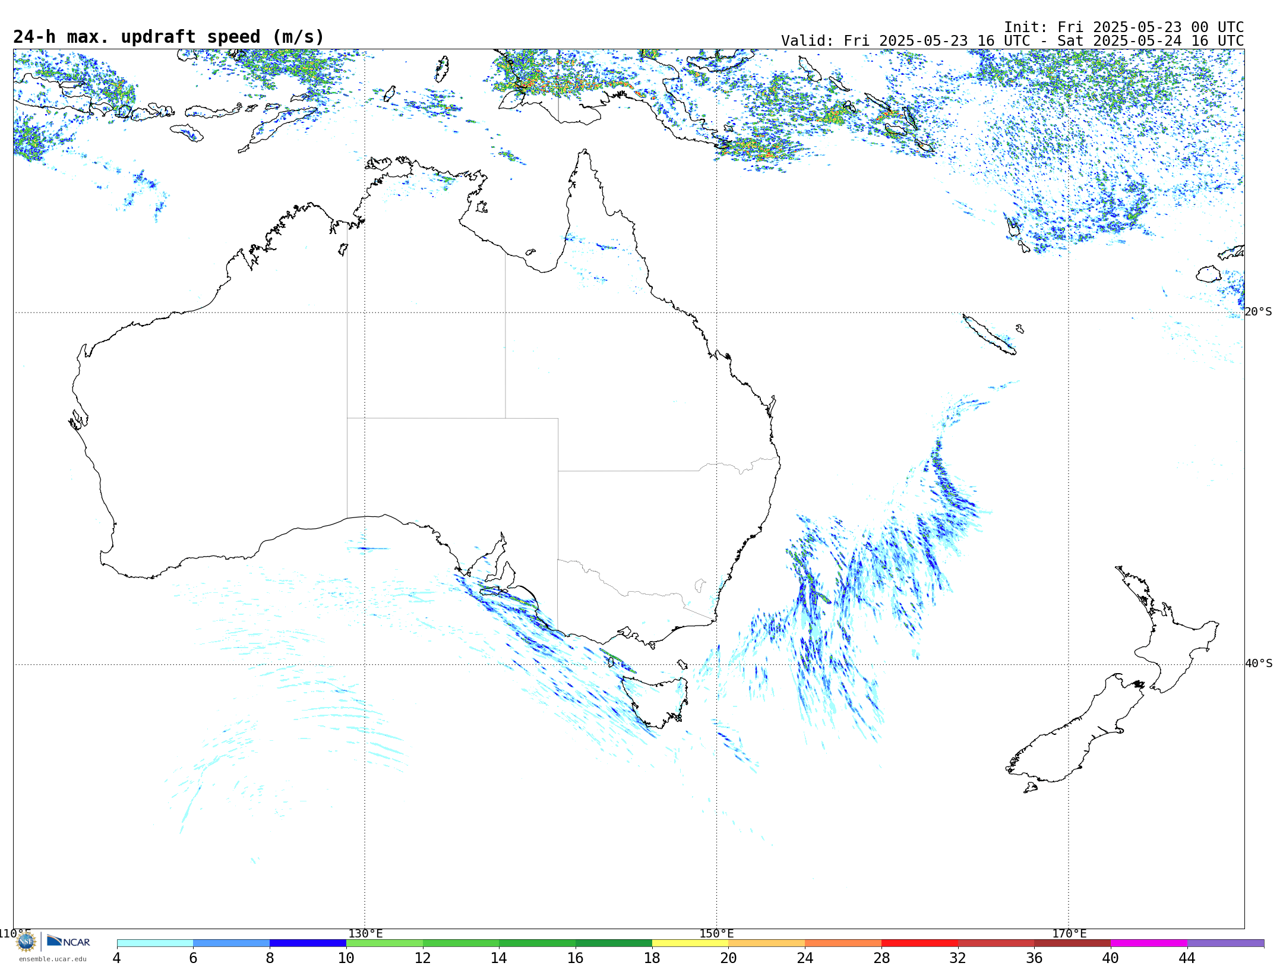Choose the light orange 20–24 colorbar segment
The image size is (1283, 966).
[767, 943]
